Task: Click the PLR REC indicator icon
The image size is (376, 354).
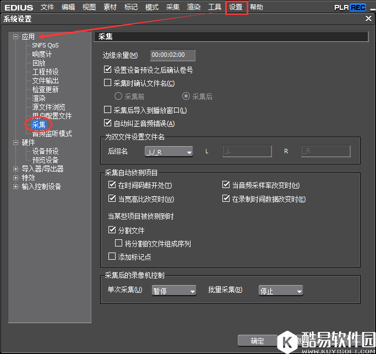Action: [350, 8]
